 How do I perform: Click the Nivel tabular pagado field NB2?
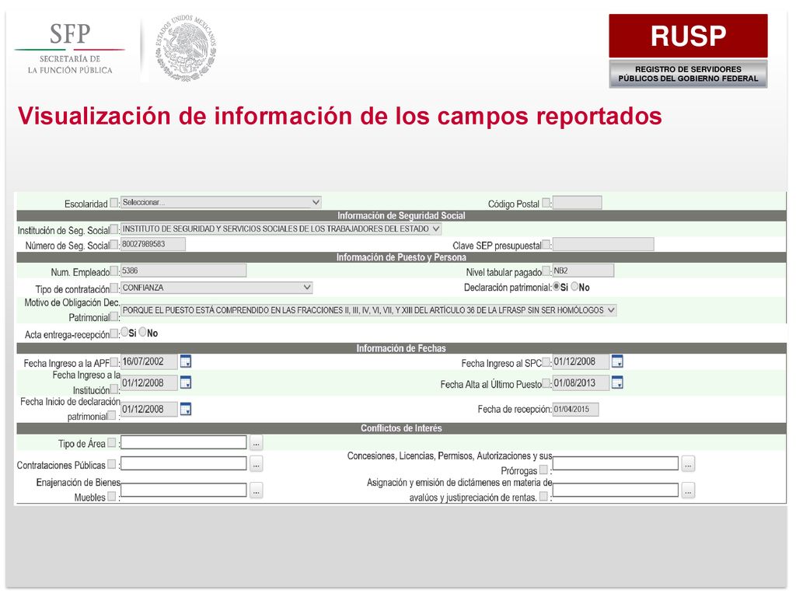click(x=583, y=271)
